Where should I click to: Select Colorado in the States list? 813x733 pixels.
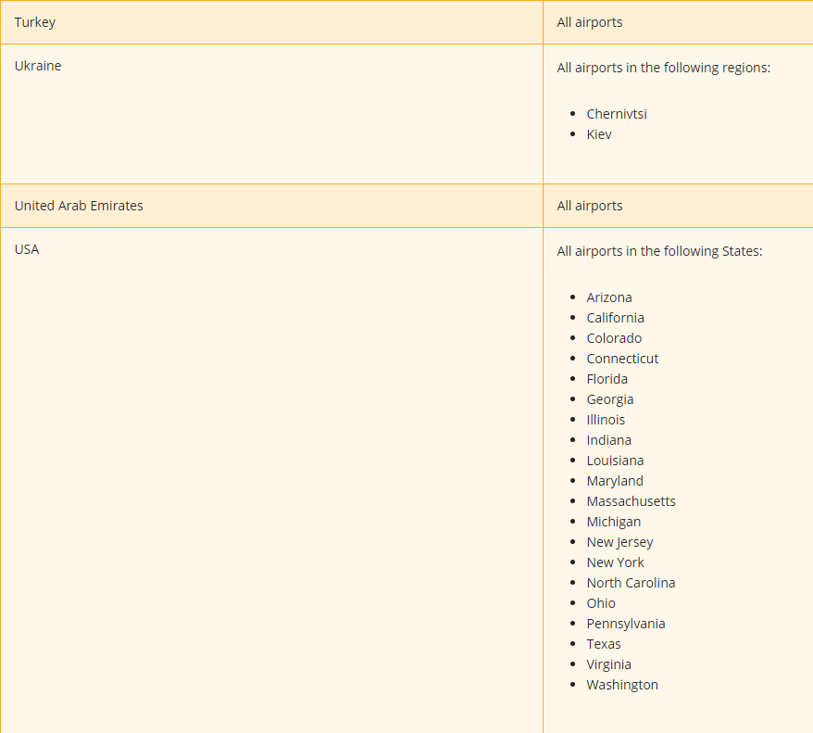(614, 338)
